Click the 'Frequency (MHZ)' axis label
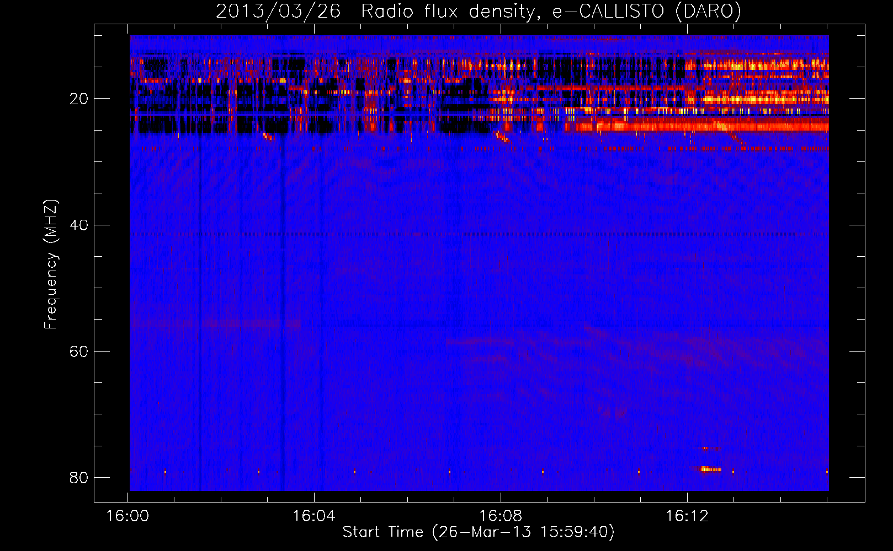This screenshot has width=893, height=551. coord(51,264)
